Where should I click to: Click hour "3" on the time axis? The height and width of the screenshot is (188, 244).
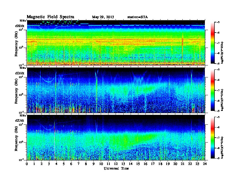(x=49, y=164)
